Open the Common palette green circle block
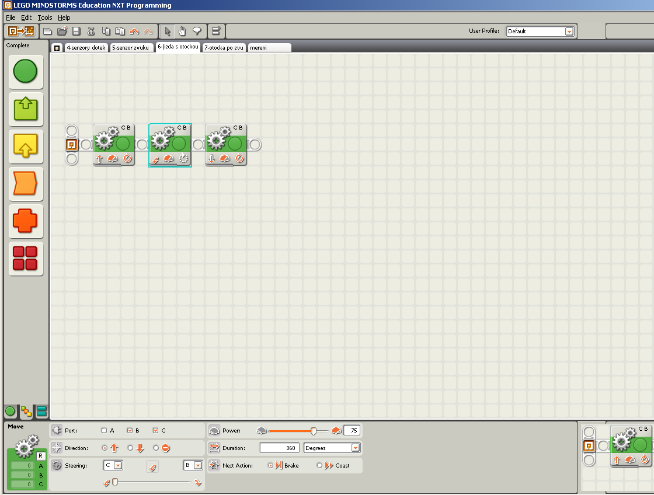 [x=26, y=71]
